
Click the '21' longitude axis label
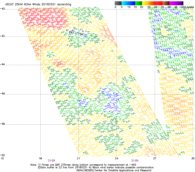tap(78, 159)
